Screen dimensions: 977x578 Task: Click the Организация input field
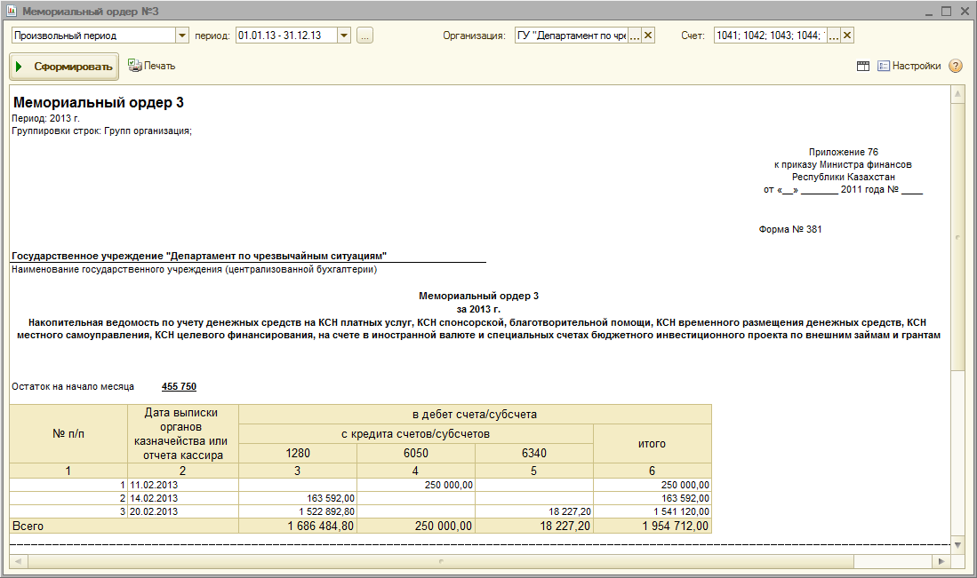pos(571,36)
